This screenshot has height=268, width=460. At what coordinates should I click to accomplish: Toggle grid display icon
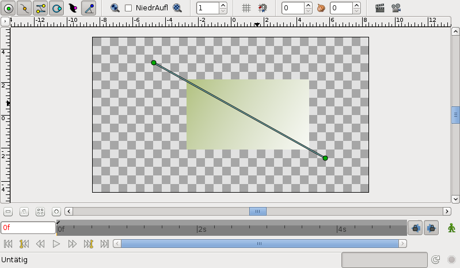(246, 8)
